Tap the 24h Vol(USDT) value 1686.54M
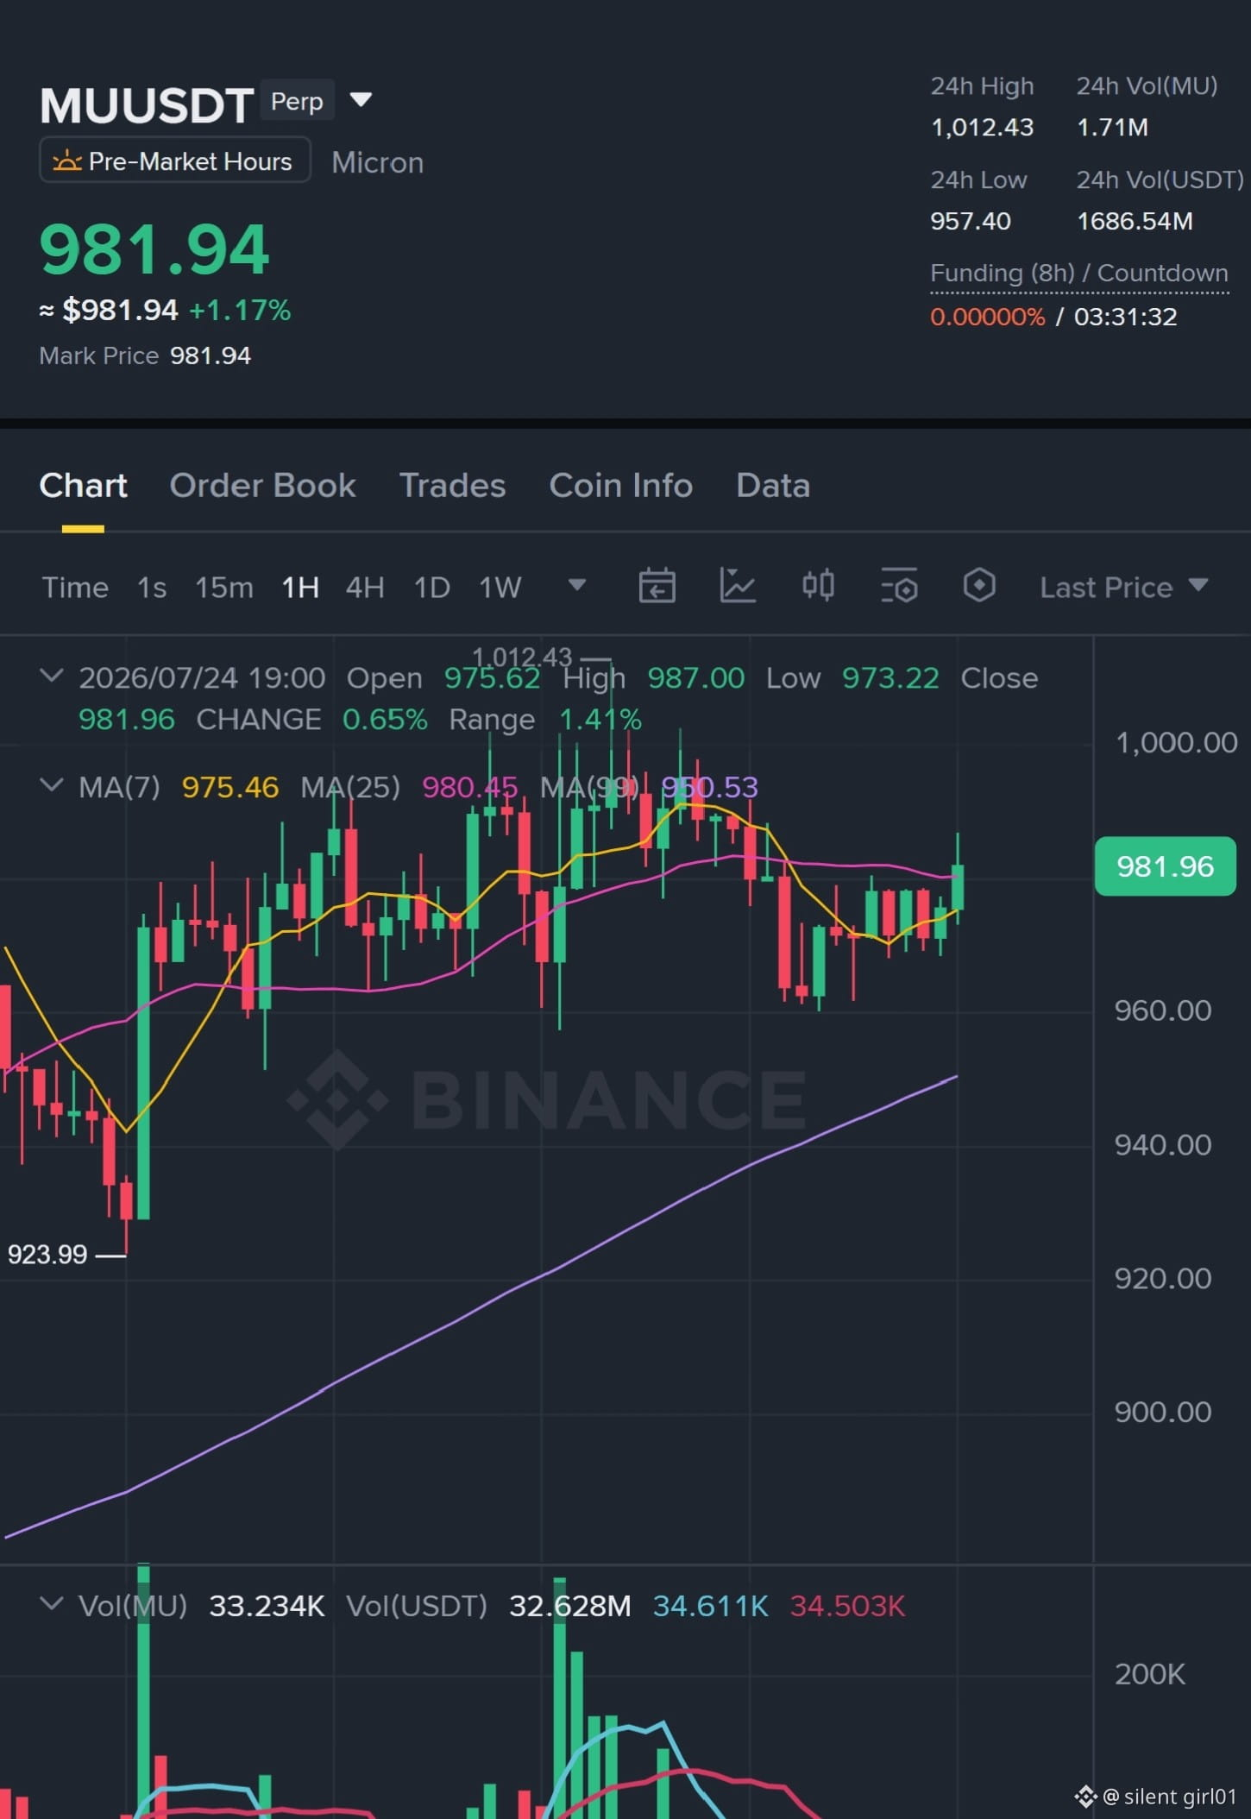This screenshot has height=1819, width=1251. pos(1135,222)
